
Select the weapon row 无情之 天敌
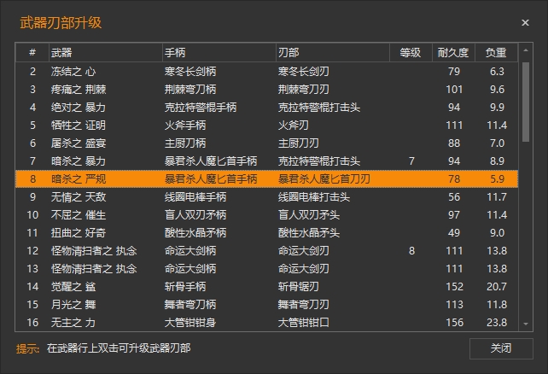coord(266,197)
